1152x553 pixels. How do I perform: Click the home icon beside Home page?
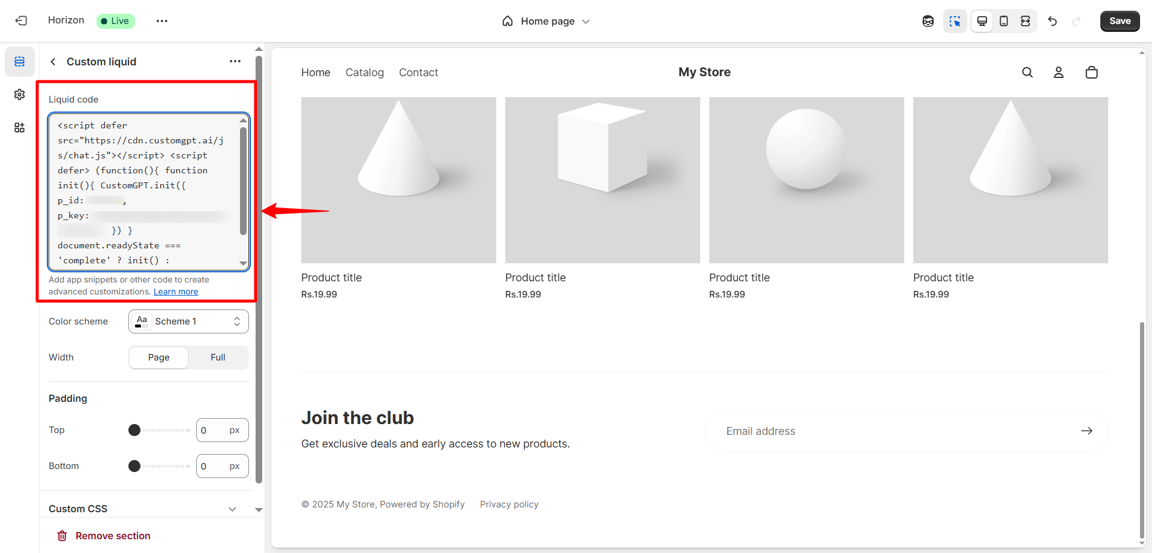click(x=508, y=21)
